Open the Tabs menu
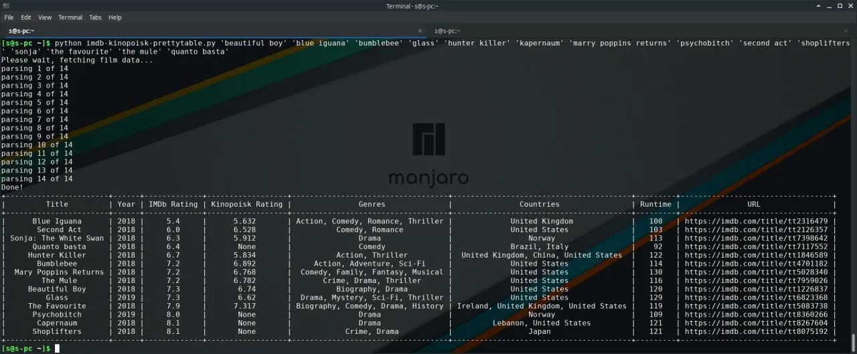Image resolution: width=857 pixels, height=354 pixels. pos(96,17)
